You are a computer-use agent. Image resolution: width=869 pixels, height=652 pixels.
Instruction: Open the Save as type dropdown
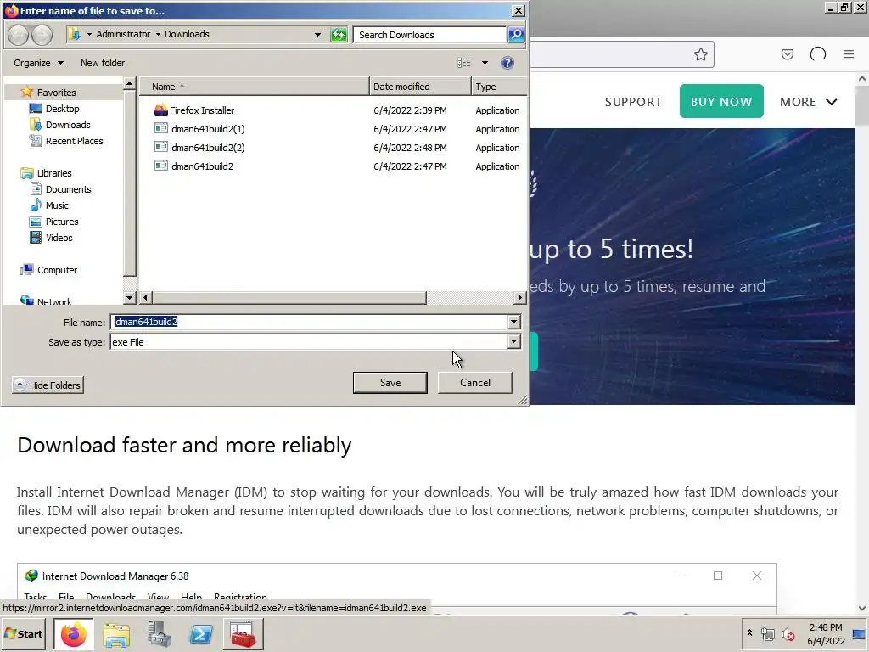[x=513, y=341]
